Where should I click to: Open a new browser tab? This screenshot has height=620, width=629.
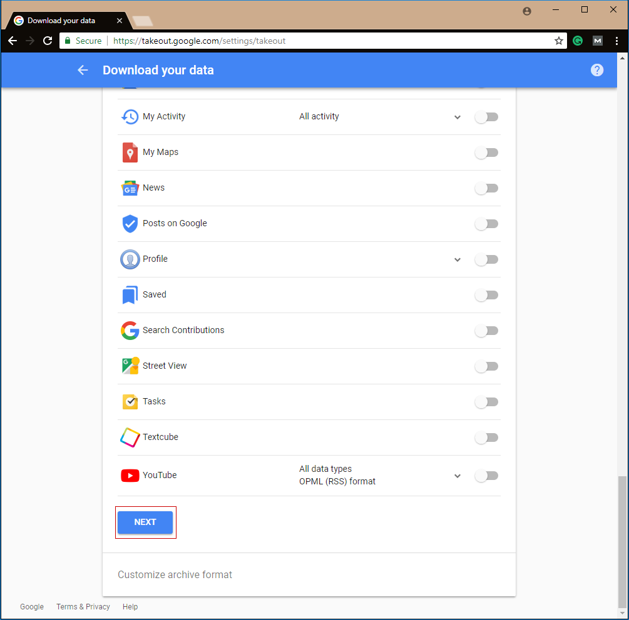(143, 21)
